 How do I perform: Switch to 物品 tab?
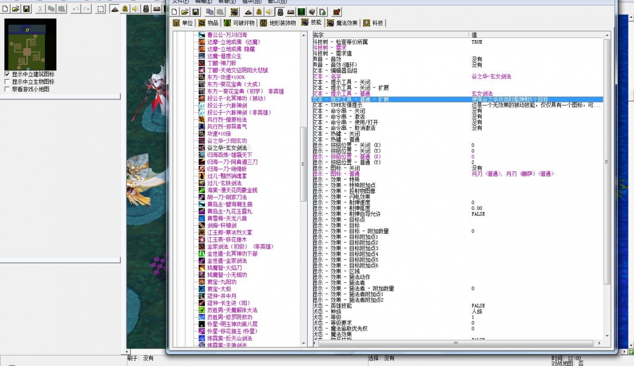click(209, 23)
